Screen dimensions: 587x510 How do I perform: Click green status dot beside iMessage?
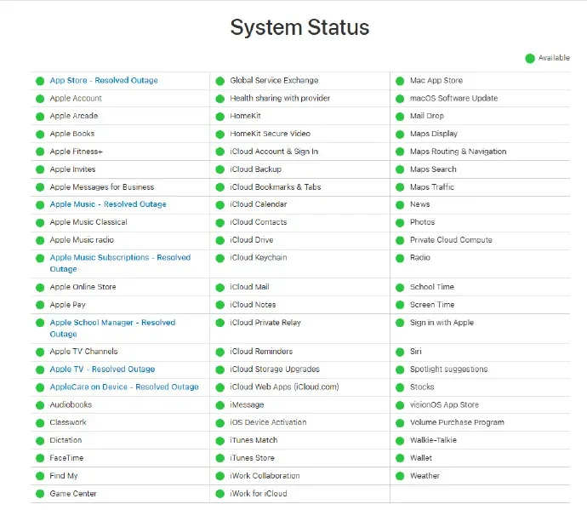point(220,405)
